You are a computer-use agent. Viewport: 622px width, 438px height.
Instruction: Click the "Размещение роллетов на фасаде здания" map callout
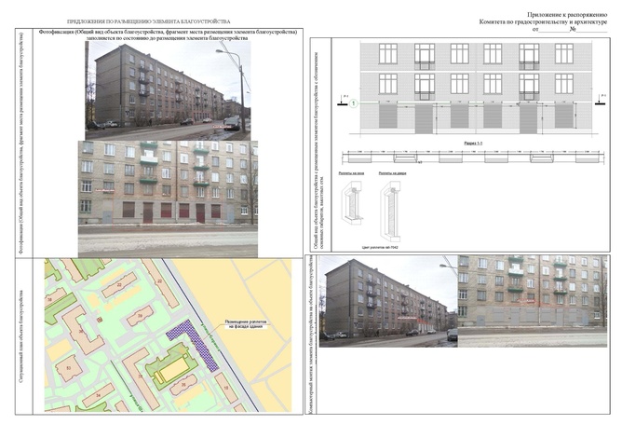click(246, 324)
